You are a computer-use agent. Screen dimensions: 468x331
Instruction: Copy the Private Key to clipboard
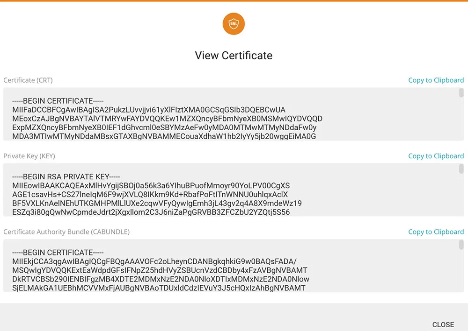pyautogui.click(x=436, y=156)
